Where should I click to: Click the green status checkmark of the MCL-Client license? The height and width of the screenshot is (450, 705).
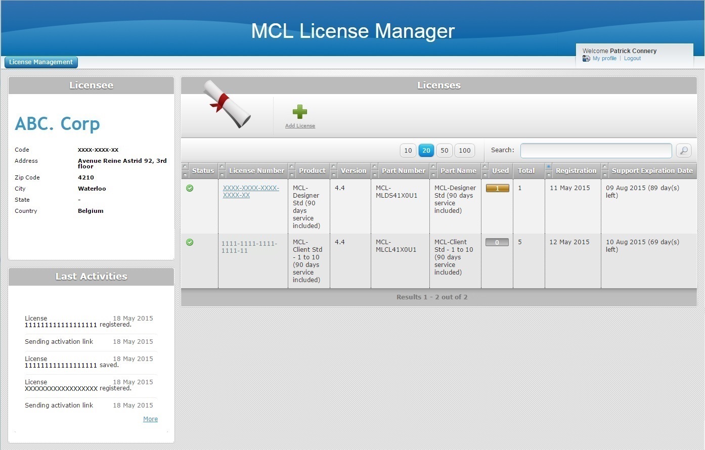[190, 242]
